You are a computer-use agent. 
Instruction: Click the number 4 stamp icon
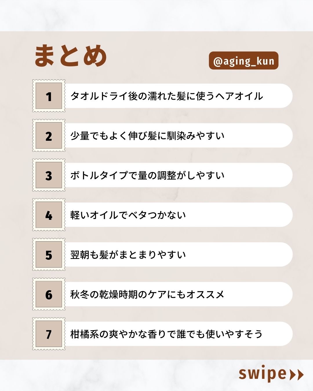(49, 215)
